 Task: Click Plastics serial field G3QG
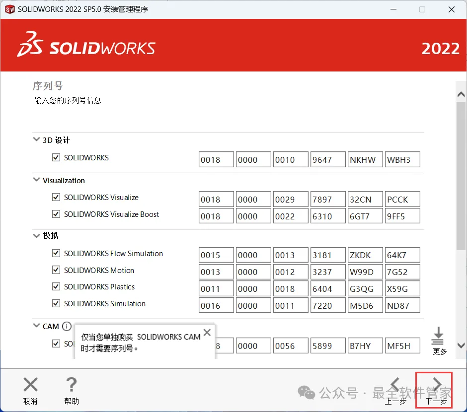[365, 288]
